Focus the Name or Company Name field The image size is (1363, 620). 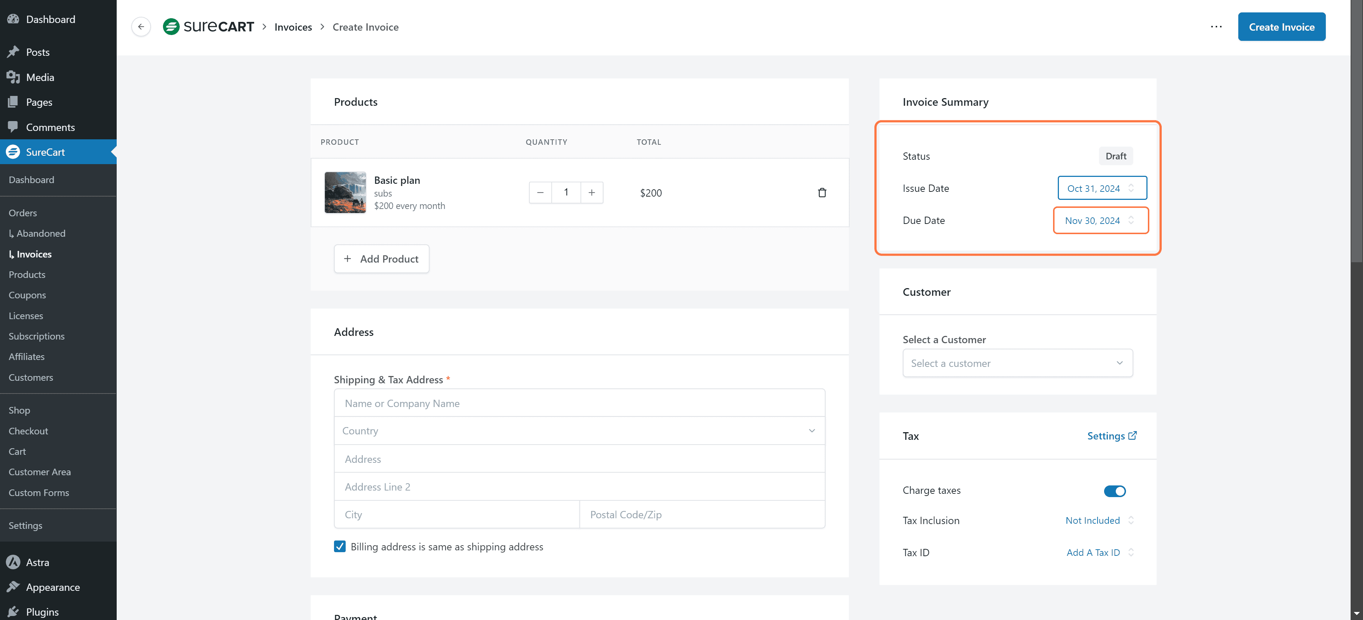tap(579, 403)
